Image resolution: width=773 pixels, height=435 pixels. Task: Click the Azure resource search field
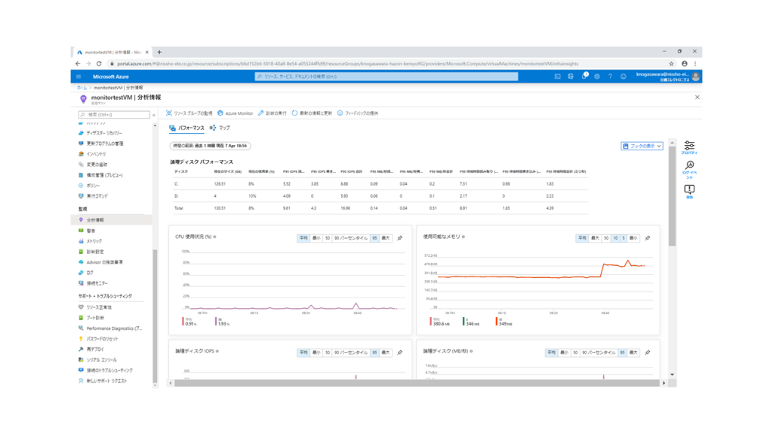coord(386,76)
